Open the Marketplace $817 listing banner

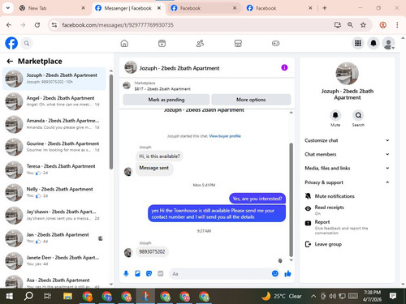(x=207, y=86)
